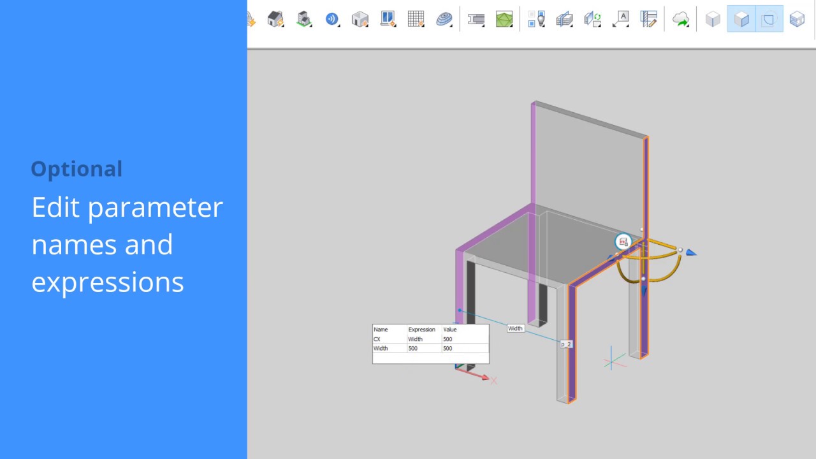Viewport: 816px width, 459px height.
Task: Select the stacked section planes icon
Action: [x=564, y=19]
